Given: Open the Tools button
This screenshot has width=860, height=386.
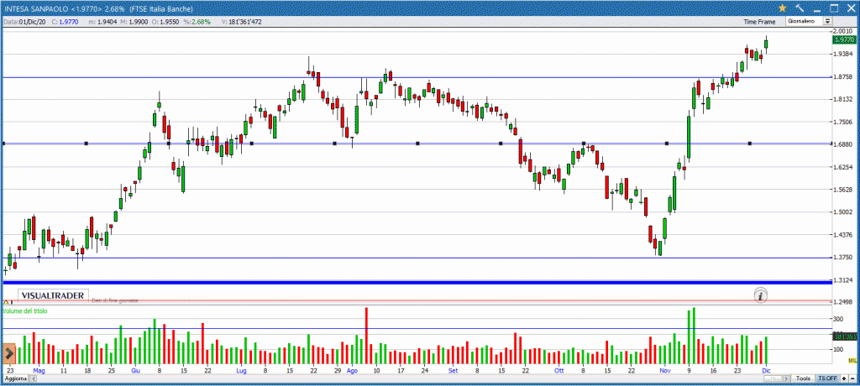Looking at the screenshot, I should [804, 378].
